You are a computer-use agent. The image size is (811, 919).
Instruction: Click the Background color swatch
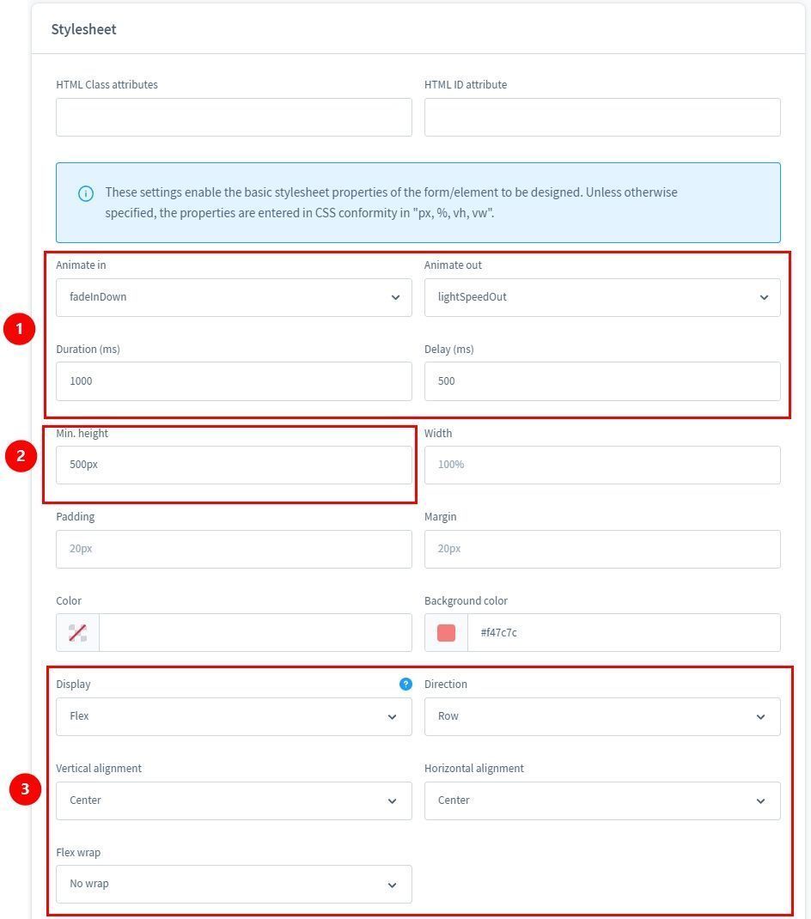(x=446, y=633)
